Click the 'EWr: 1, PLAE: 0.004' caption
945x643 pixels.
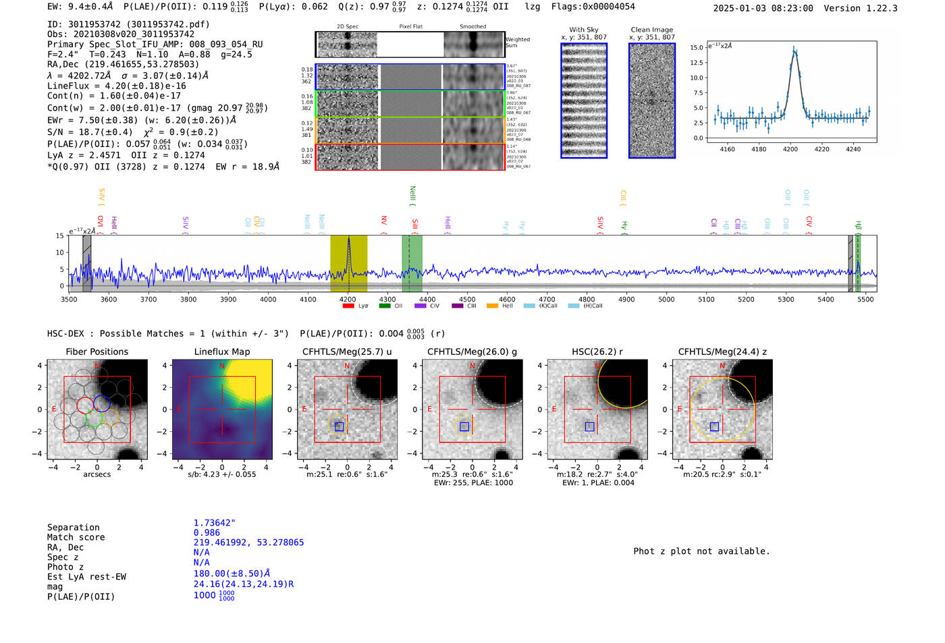coord(598,483)
